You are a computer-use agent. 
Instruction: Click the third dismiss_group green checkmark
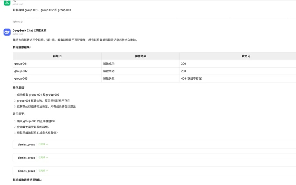(47, 171)
